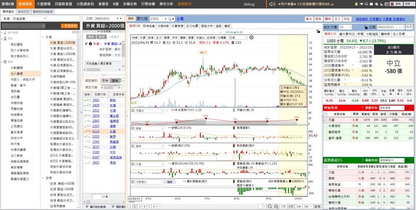Click the second small window icon above strategy list
The image size is (416, 210).
pos(77,32)
